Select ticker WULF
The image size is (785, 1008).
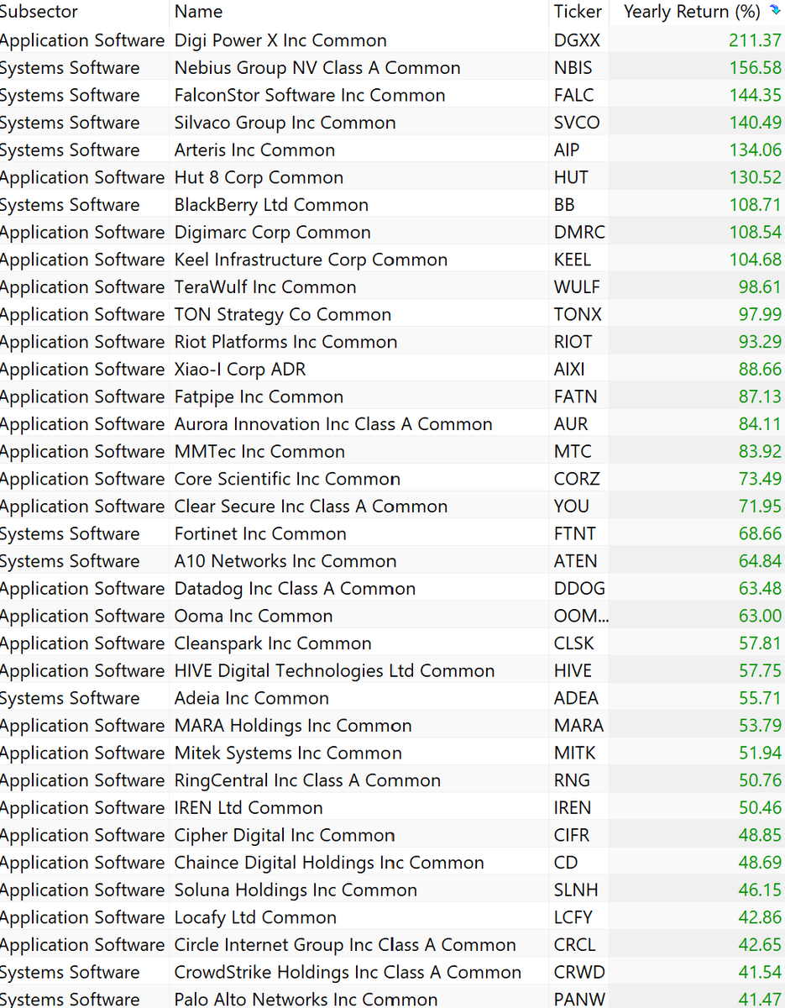point(577,287)
